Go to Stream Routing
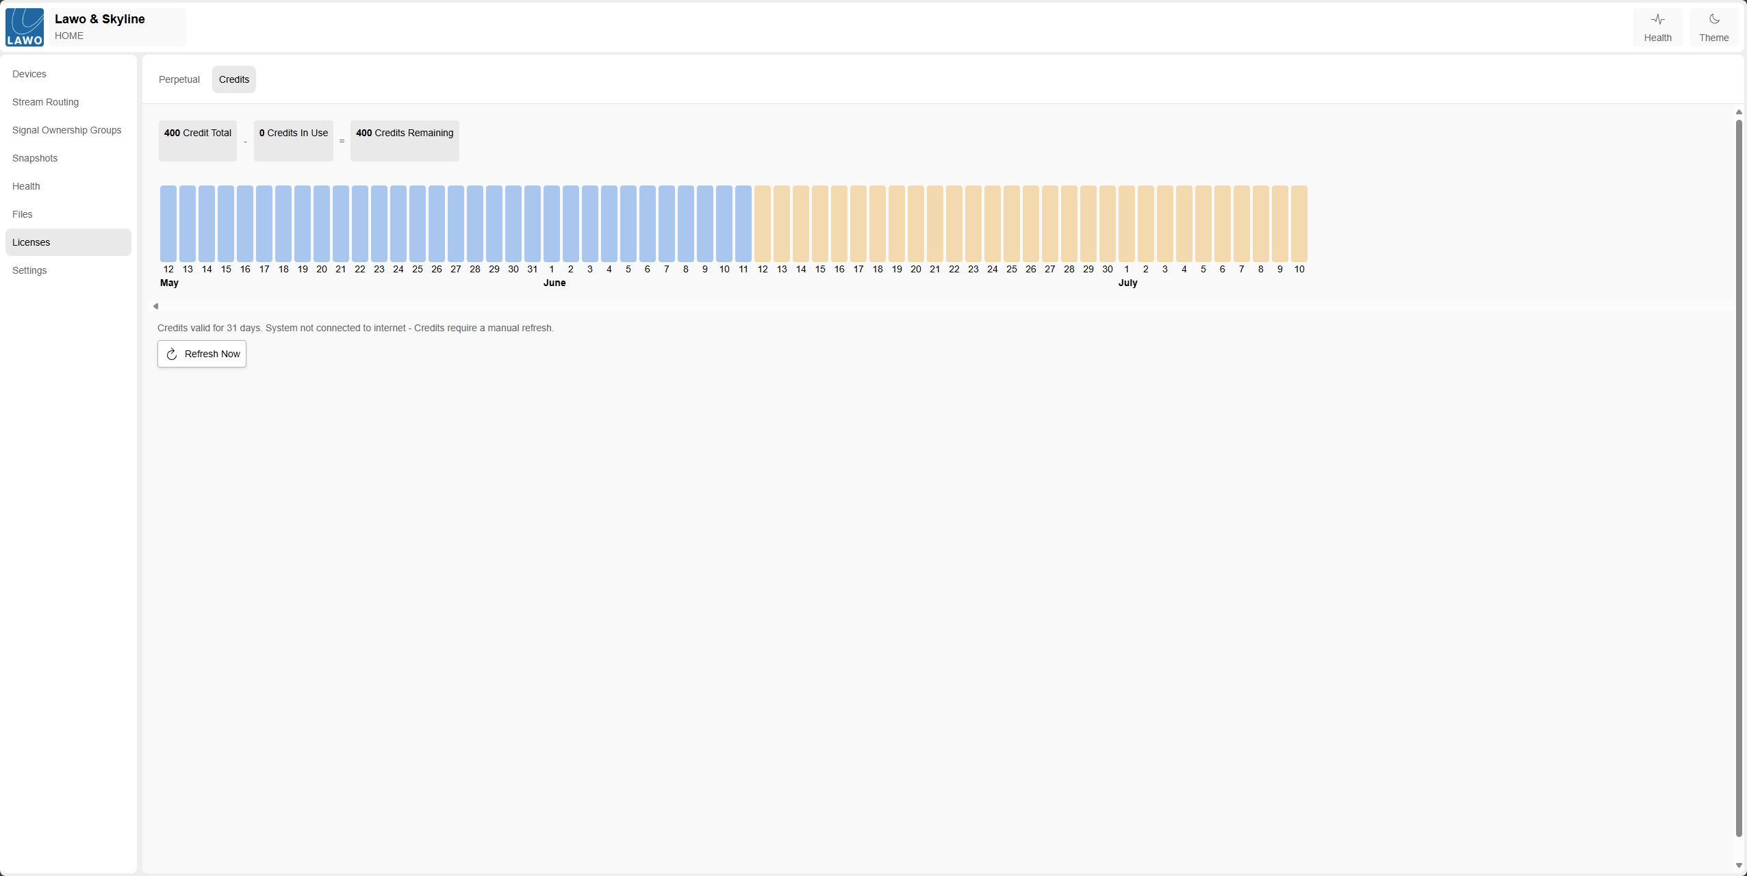 click(x=68, y=102)
